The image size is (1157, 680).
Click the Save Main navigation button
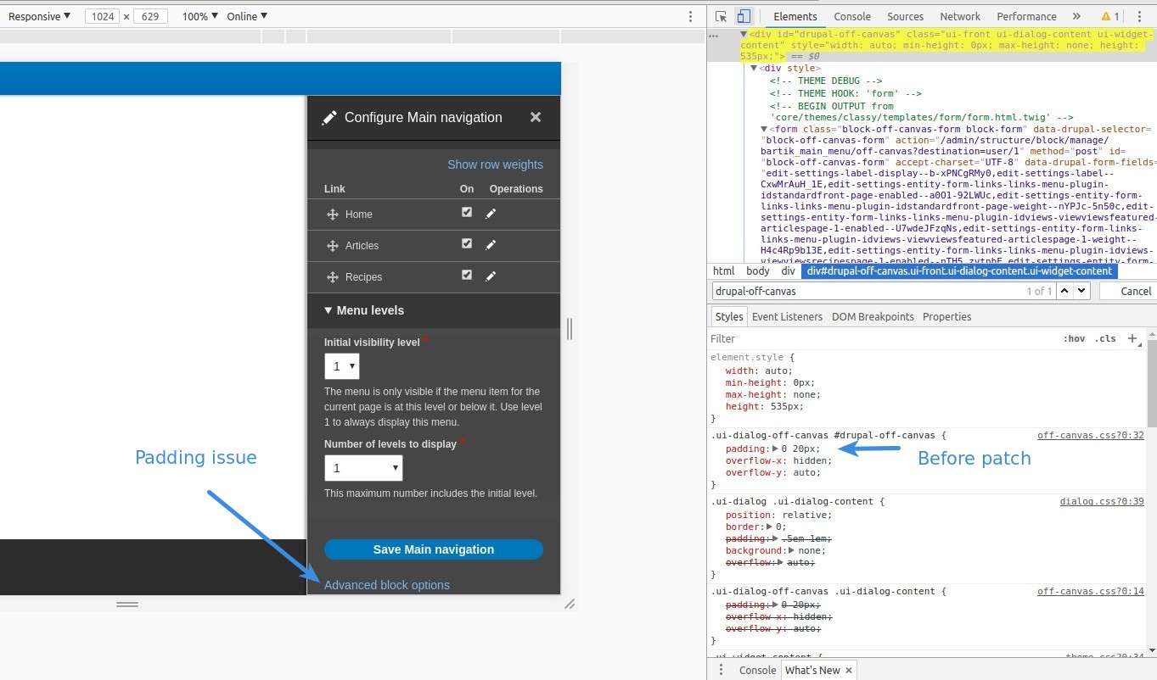433,549
